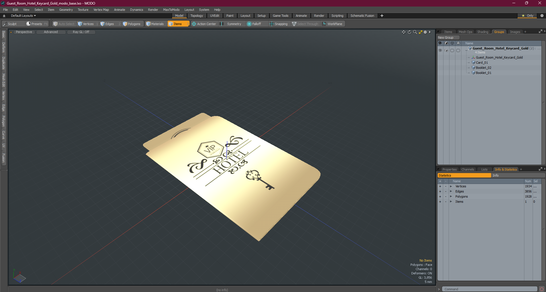Click the viewport zoom magnifier icon
The image size is (546, 292).
coord(415,32)
